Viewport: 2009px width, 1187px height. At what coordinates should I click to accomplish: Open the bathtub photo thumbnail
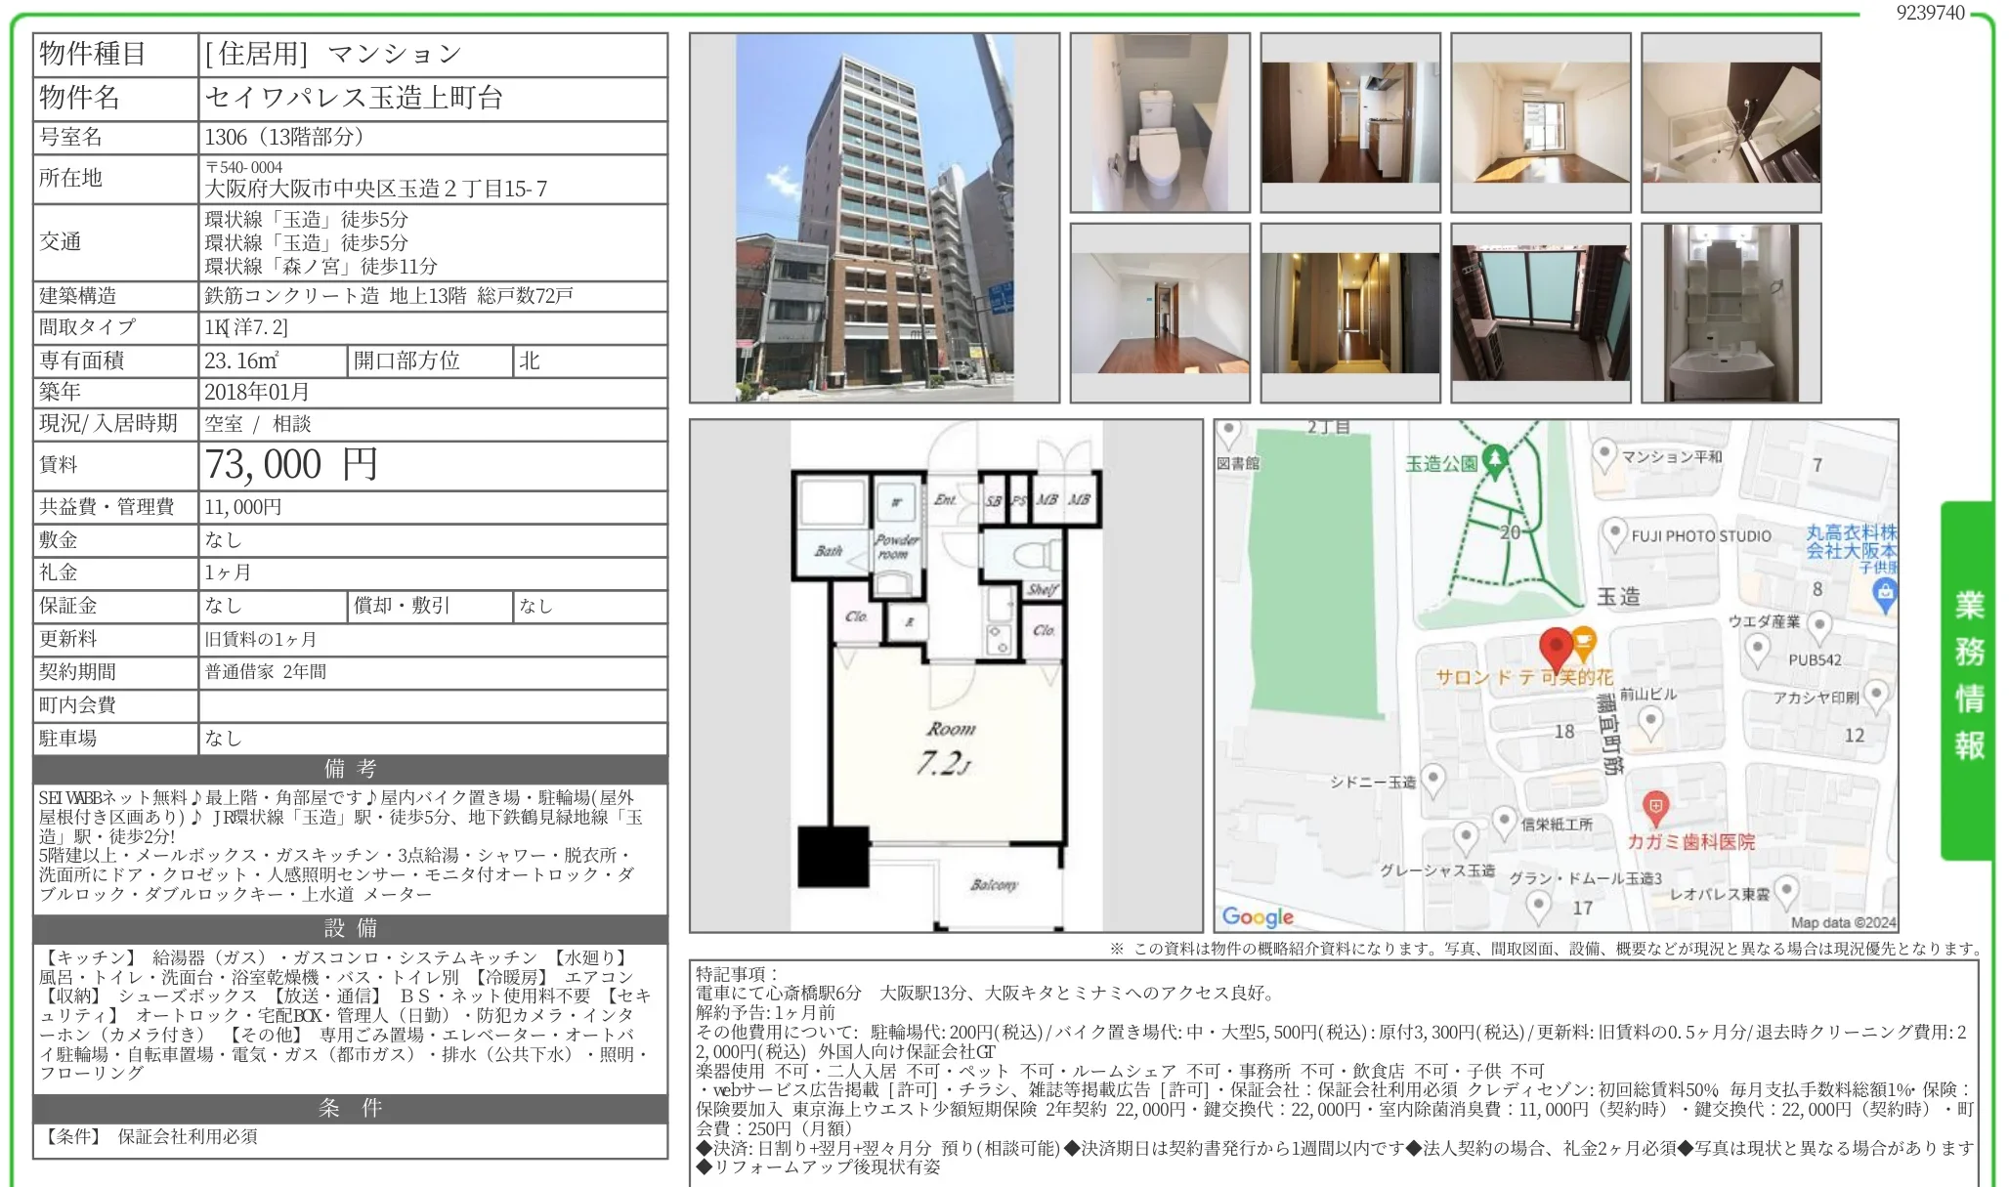tap(1731, 122)
